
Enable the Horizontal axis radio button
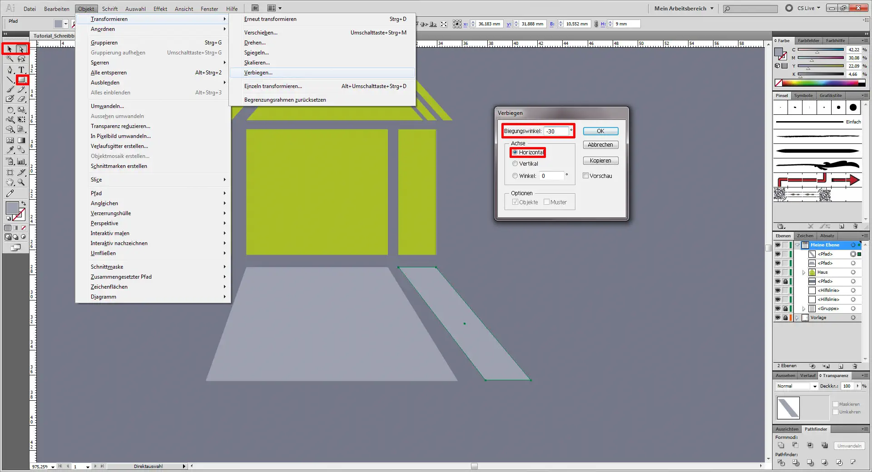point(515,152)
